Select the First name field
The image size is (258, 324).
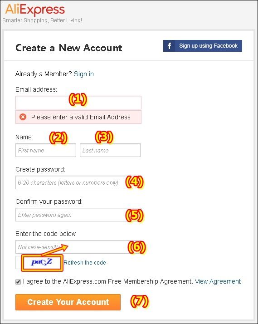[x=46, y=150]
